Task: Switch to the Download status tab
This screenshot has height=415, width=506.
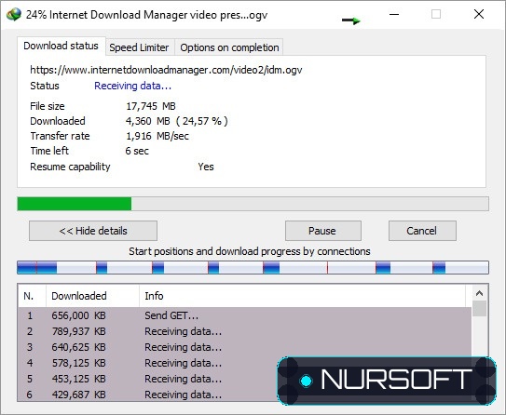Action: pyautogui.click(x=61, y=46)
